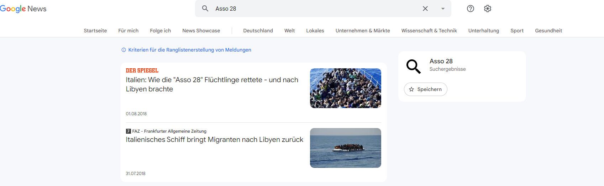This screenshot has height=186, width=604.
Task: Open the Help question mark icon
Action: coord(471,9)
